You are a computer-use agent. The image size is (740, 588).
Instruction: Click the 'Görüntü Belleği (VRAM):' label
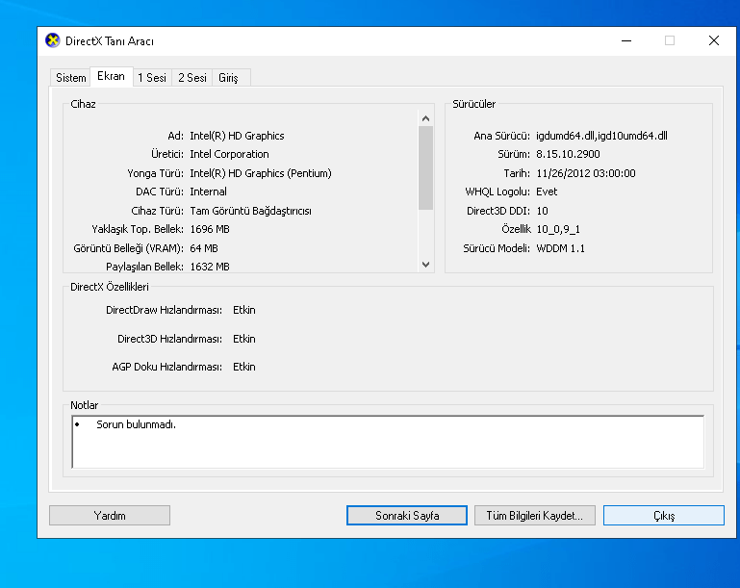tap(128, 248)
